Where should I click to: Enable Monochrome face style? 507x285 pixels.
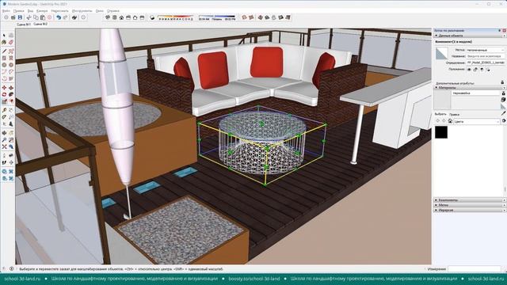click(288, 17)
